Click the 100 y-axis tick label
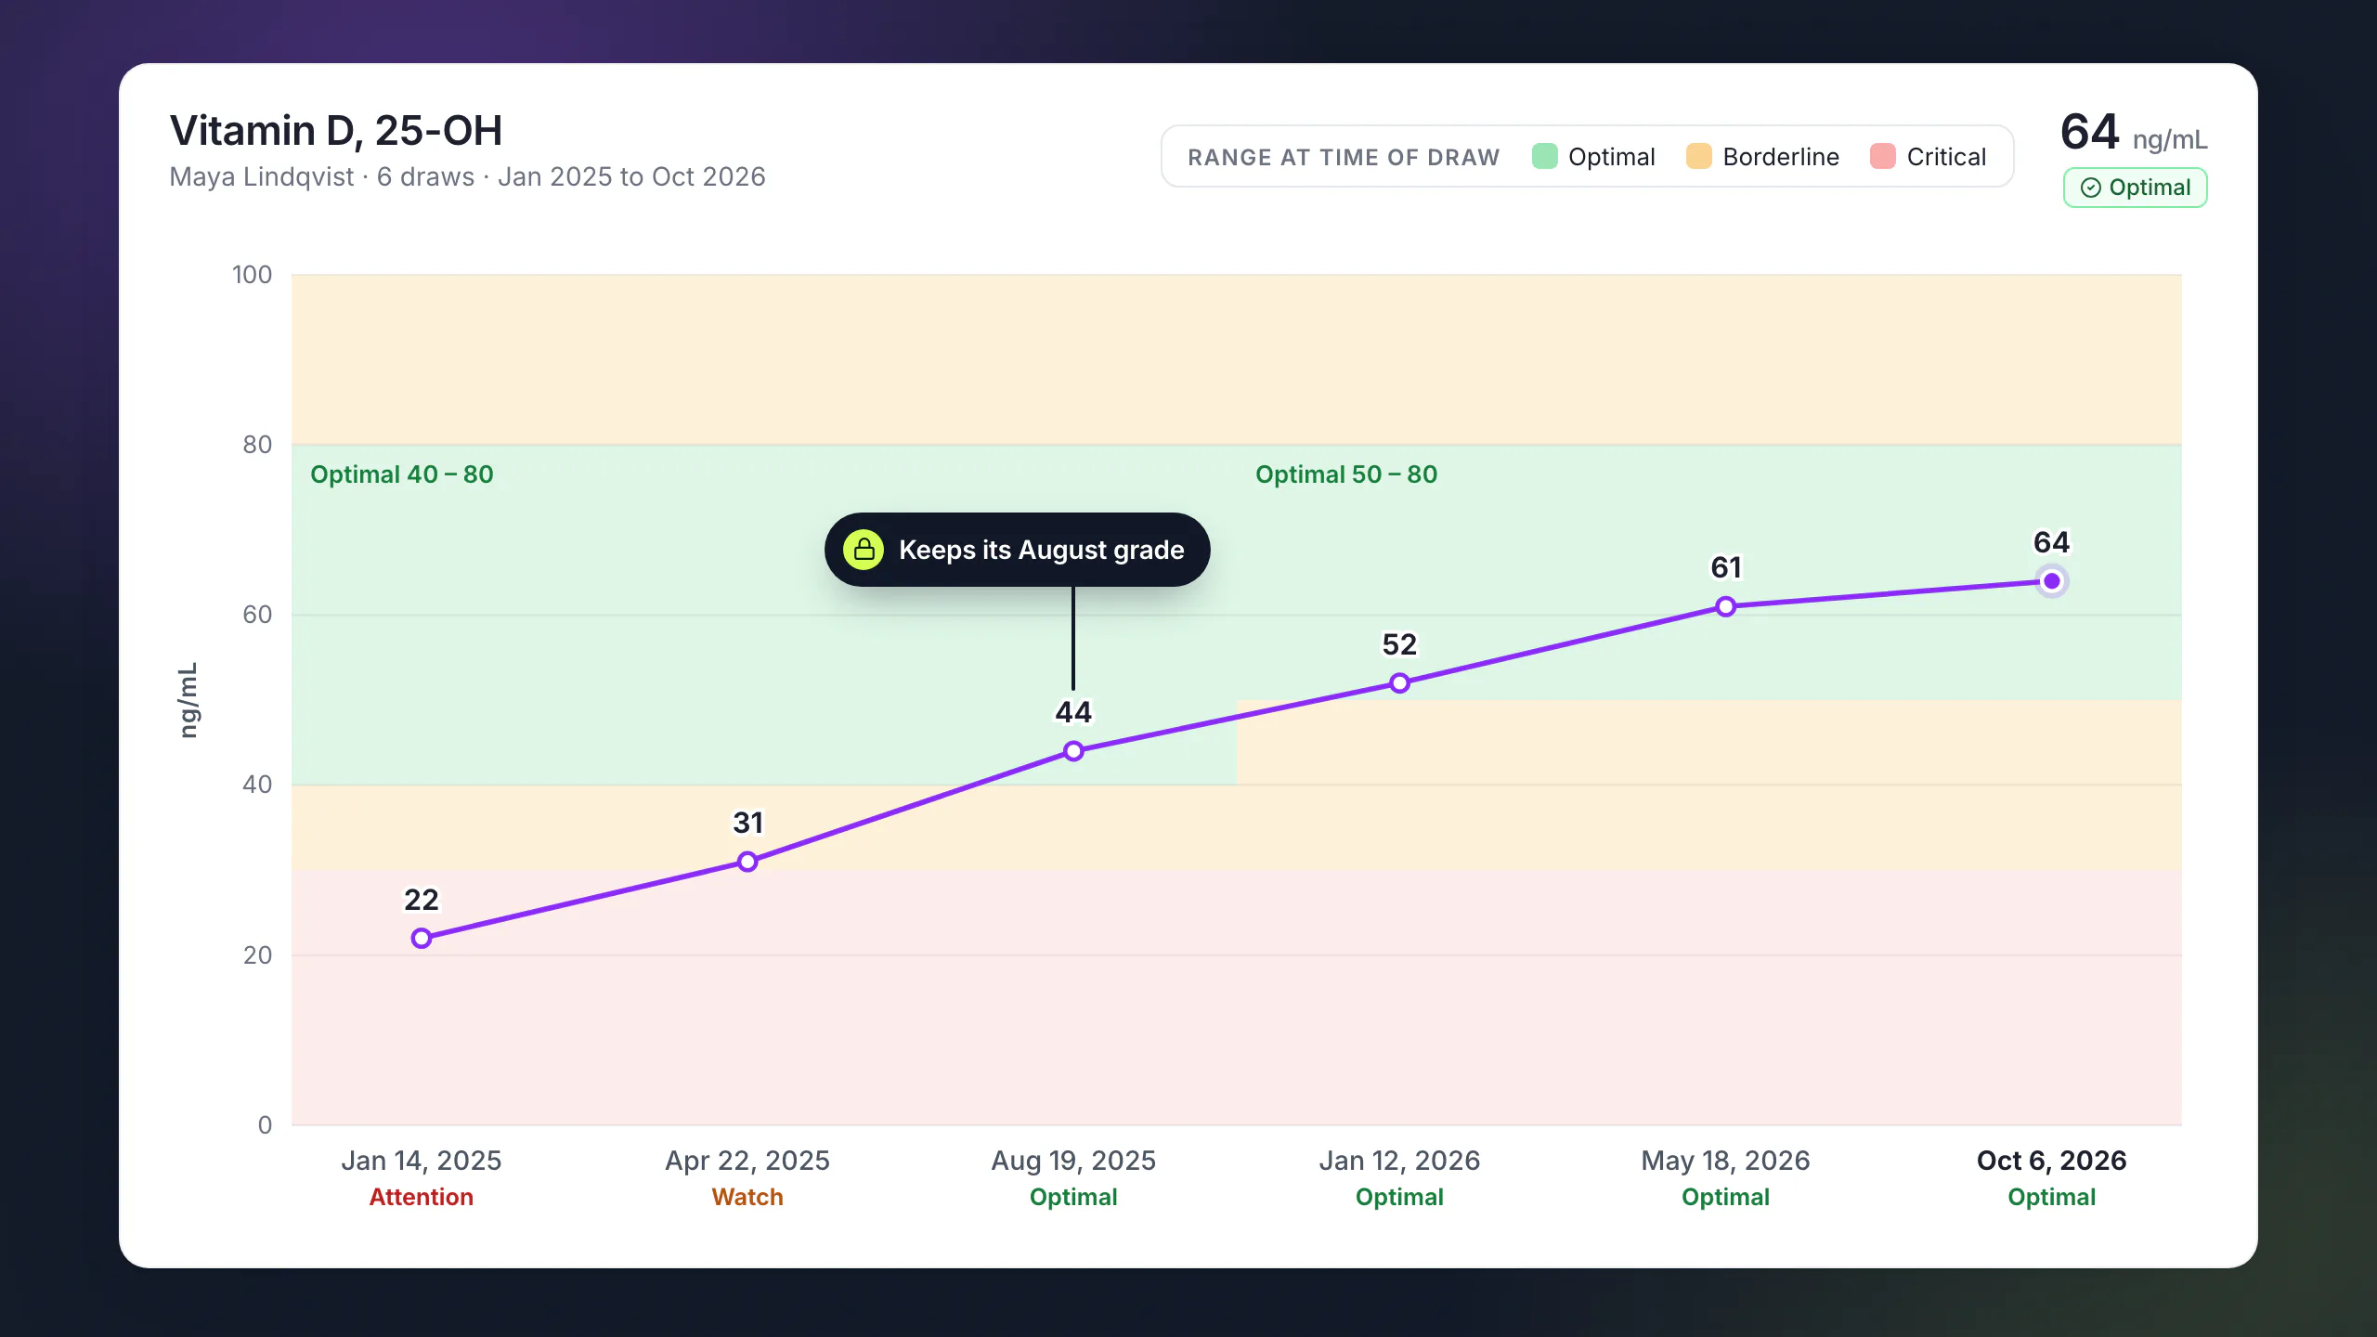This screenshot has width=2377, height=1337. pyautogui.click(x=252, y=275)
